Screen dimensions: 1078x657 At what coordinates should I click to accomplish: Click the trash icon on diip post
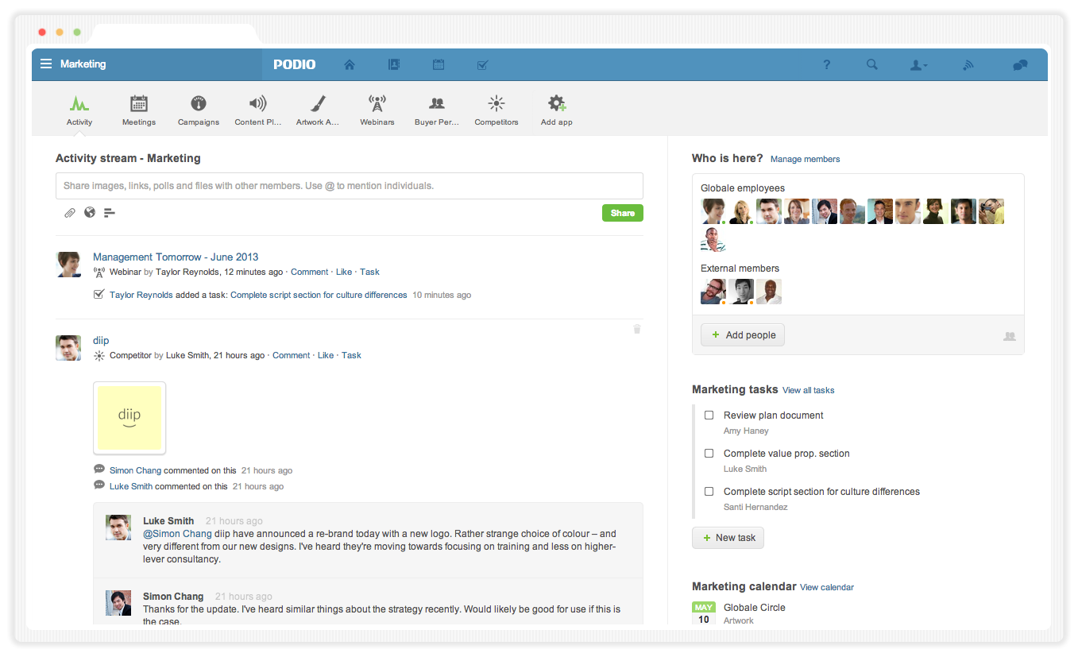click(x=637, y=329)
